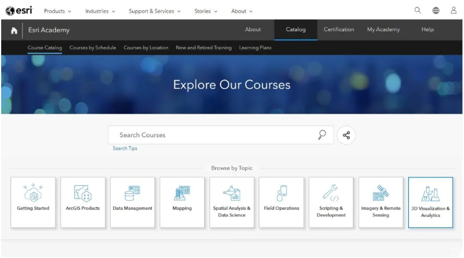
Task: Go to Esri Academy home icon
Action: [14, 30]
